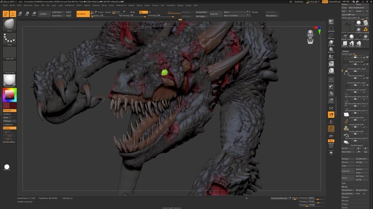Switch to the Scale transform tool in top shelf

pos(27,14)
